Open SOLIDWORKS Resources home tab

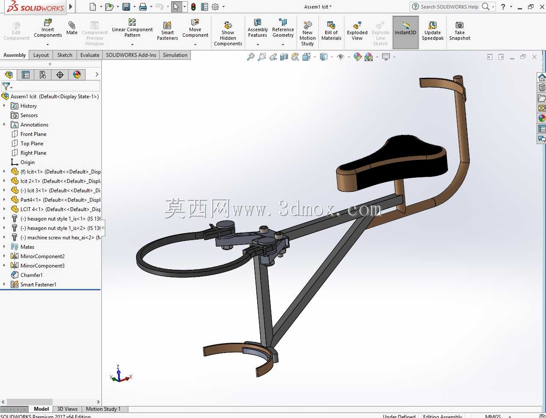[x=542, y=77]
